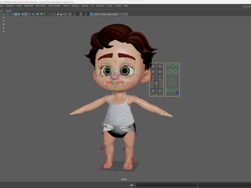The width and height of the screenshot is (251, 188).
Task: Focus the MEL command line input
Action: (166, 185)
